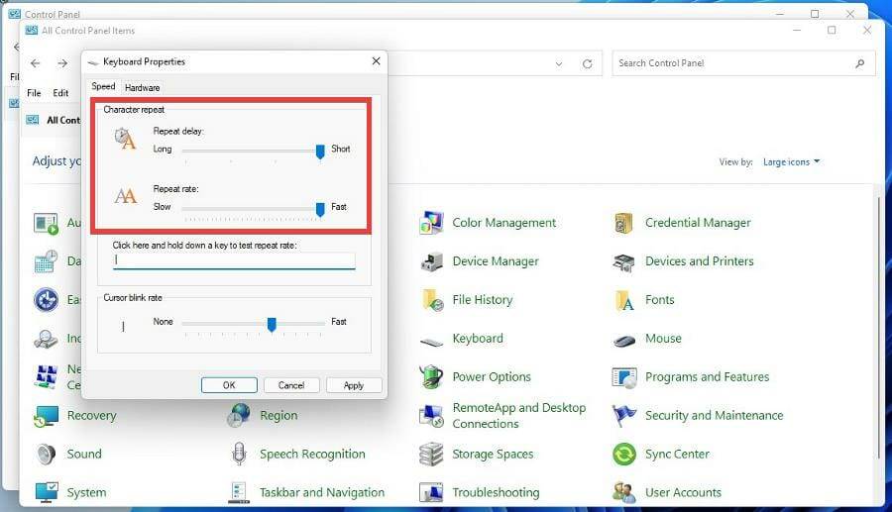The image size is (892, 512).
Task: Open the Fonts link text
Action: pos(659,300)
